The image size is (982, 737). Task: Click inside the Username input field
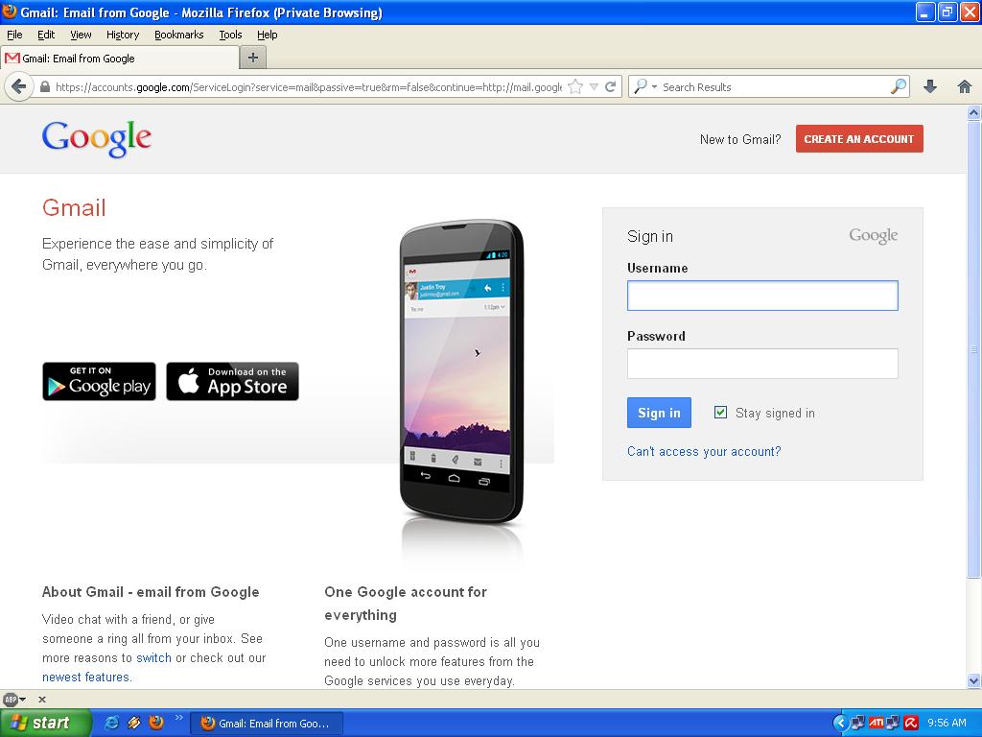click(762, 296)
